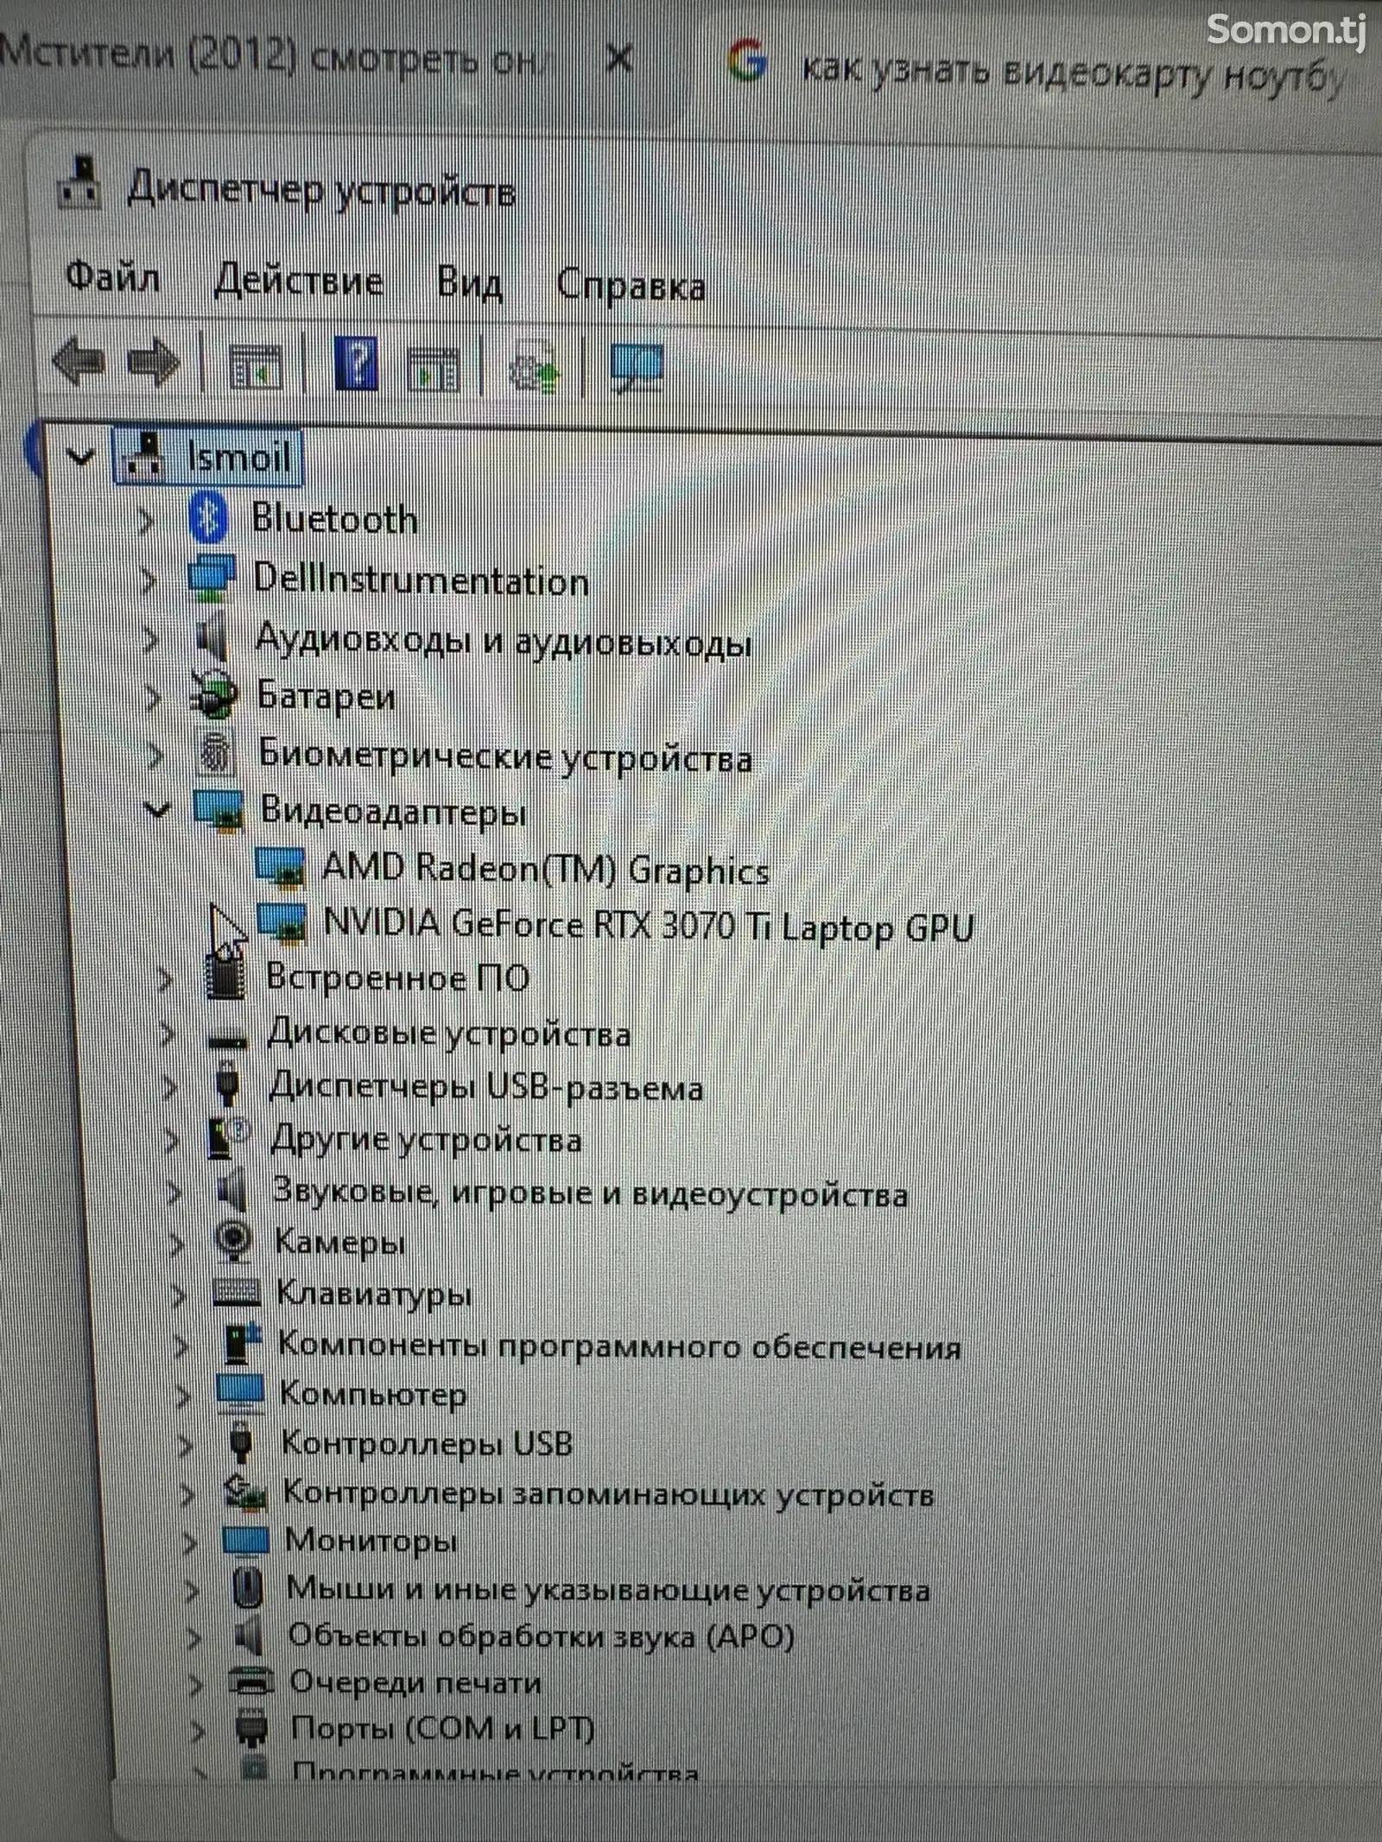Select the Камеры label
This screenshot has width=1382, height=1842.
click(x=339, y=1242)
